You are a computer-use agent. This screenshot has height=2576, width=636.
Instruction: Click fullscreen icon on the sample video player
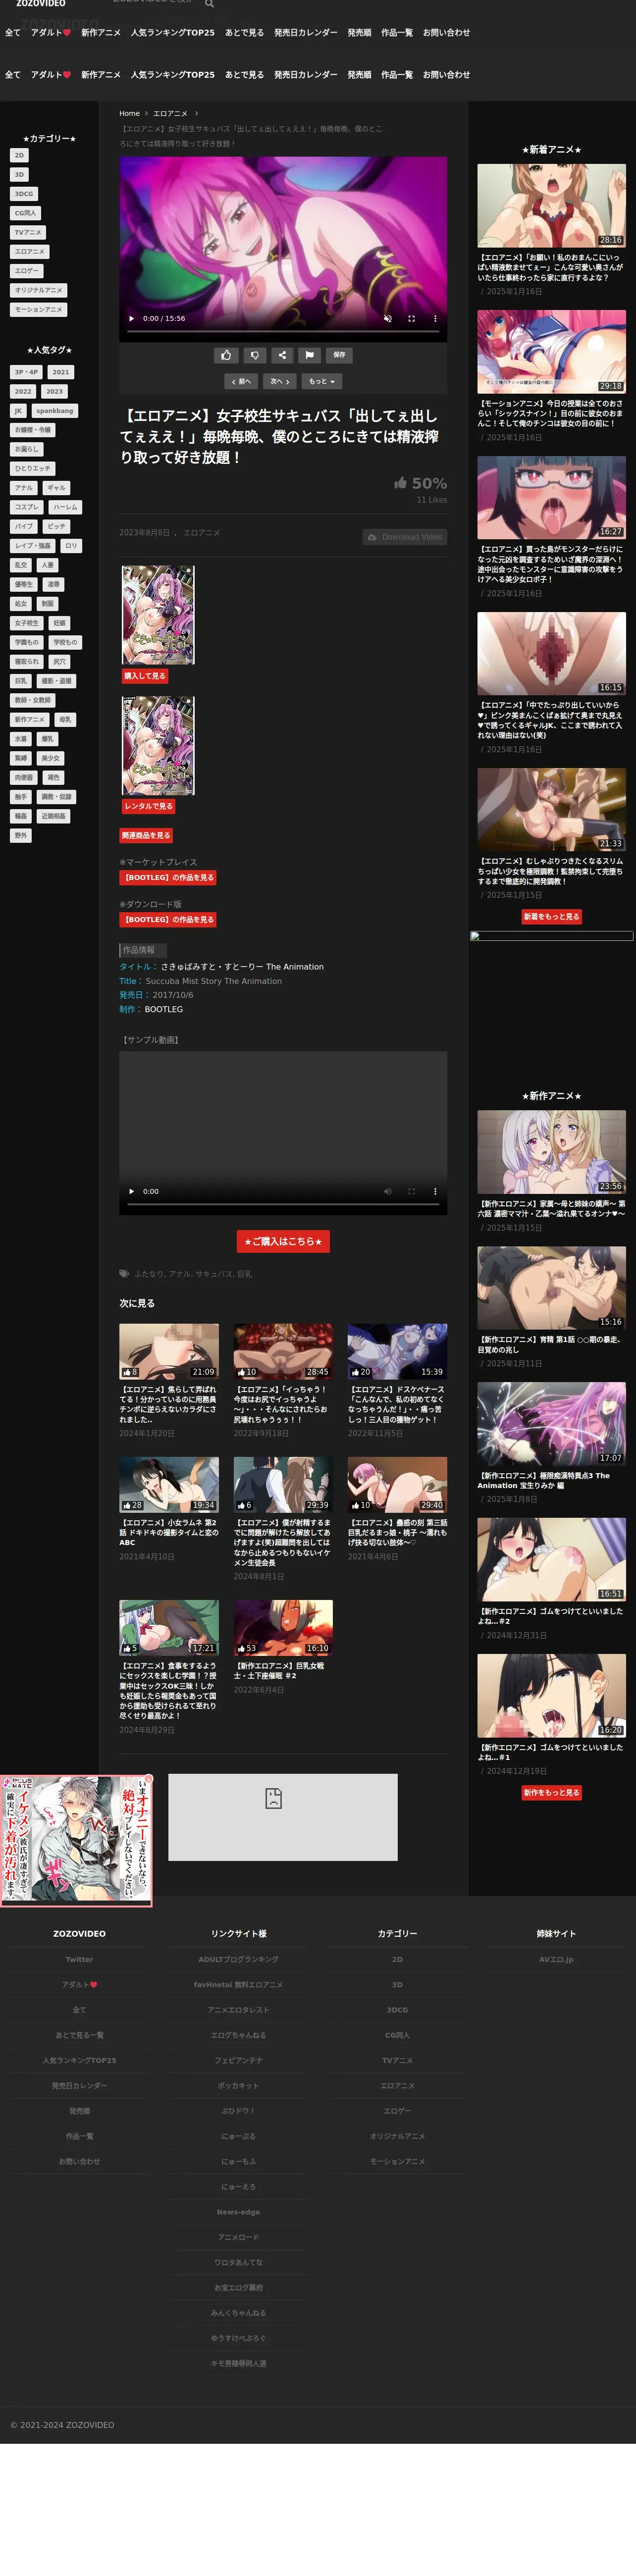coord(411,1191)
